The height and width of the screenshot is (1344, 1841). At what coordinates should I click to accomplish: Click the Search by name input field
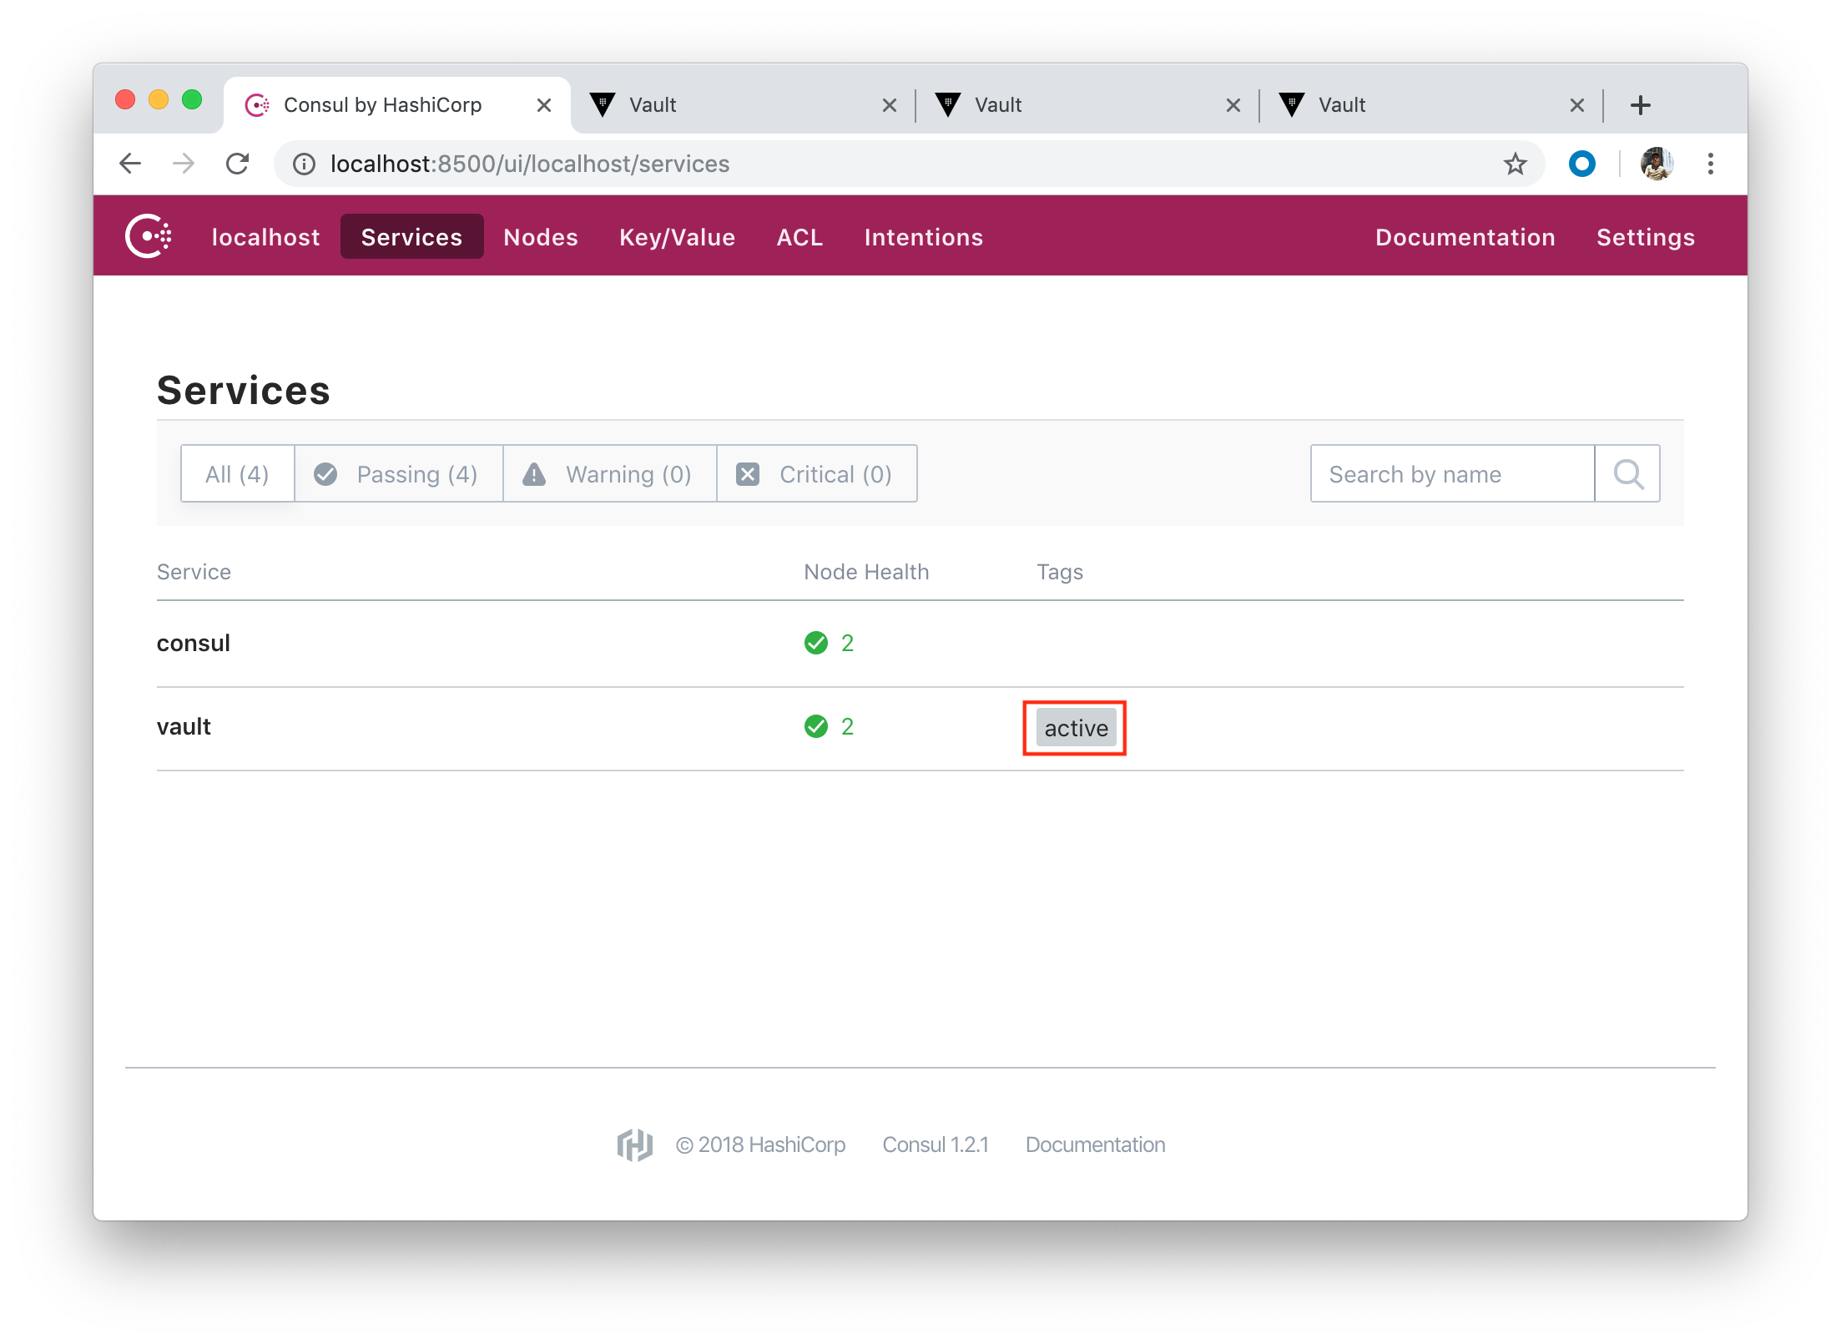tap(1450, 473)
